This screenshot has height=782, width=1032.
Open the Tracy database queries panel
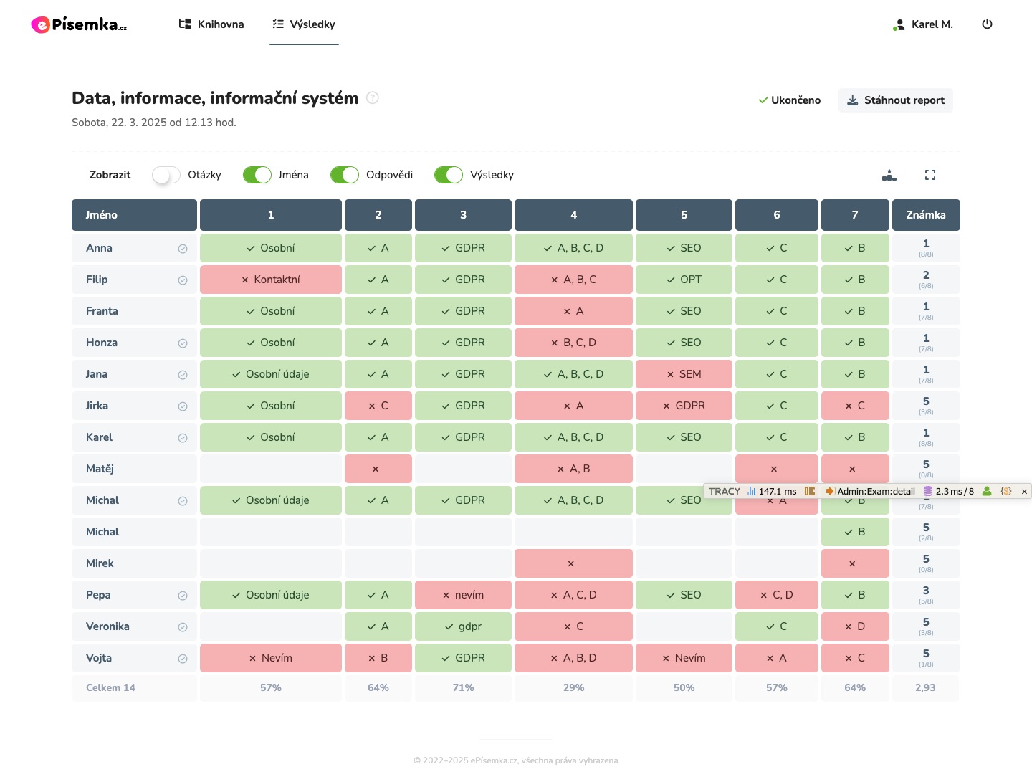(x=949, y=491)
